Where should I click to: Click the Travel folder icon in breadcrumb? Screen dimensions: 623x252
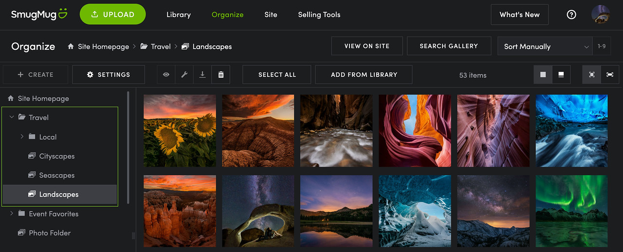click(144, 46)
